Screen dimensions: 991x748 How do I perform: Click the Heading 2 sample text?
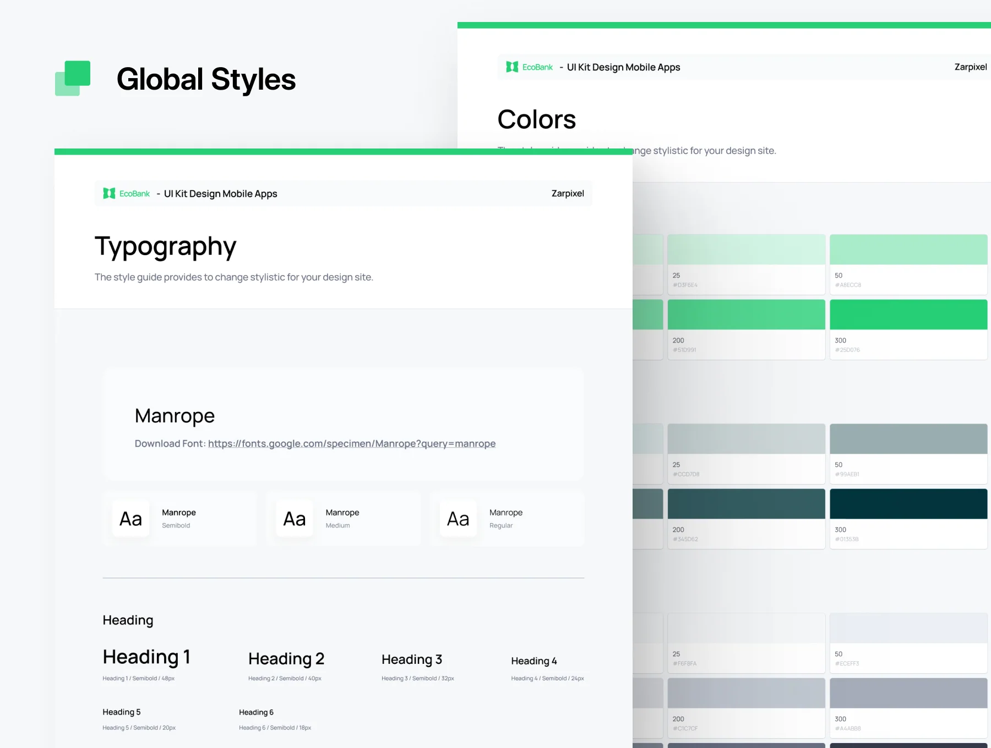click(x=286, y=658)
